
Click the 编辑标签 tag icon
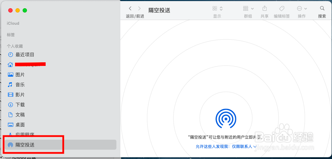(x=282, y=9)
